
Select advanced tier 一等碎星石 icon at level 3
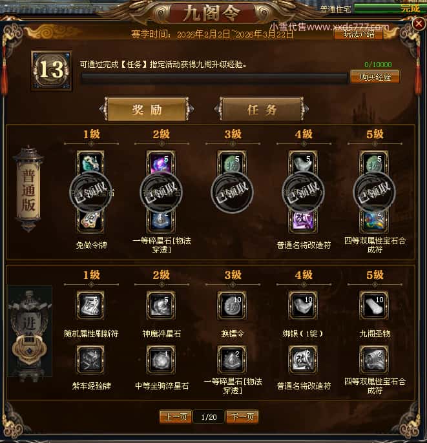[232, 360]
